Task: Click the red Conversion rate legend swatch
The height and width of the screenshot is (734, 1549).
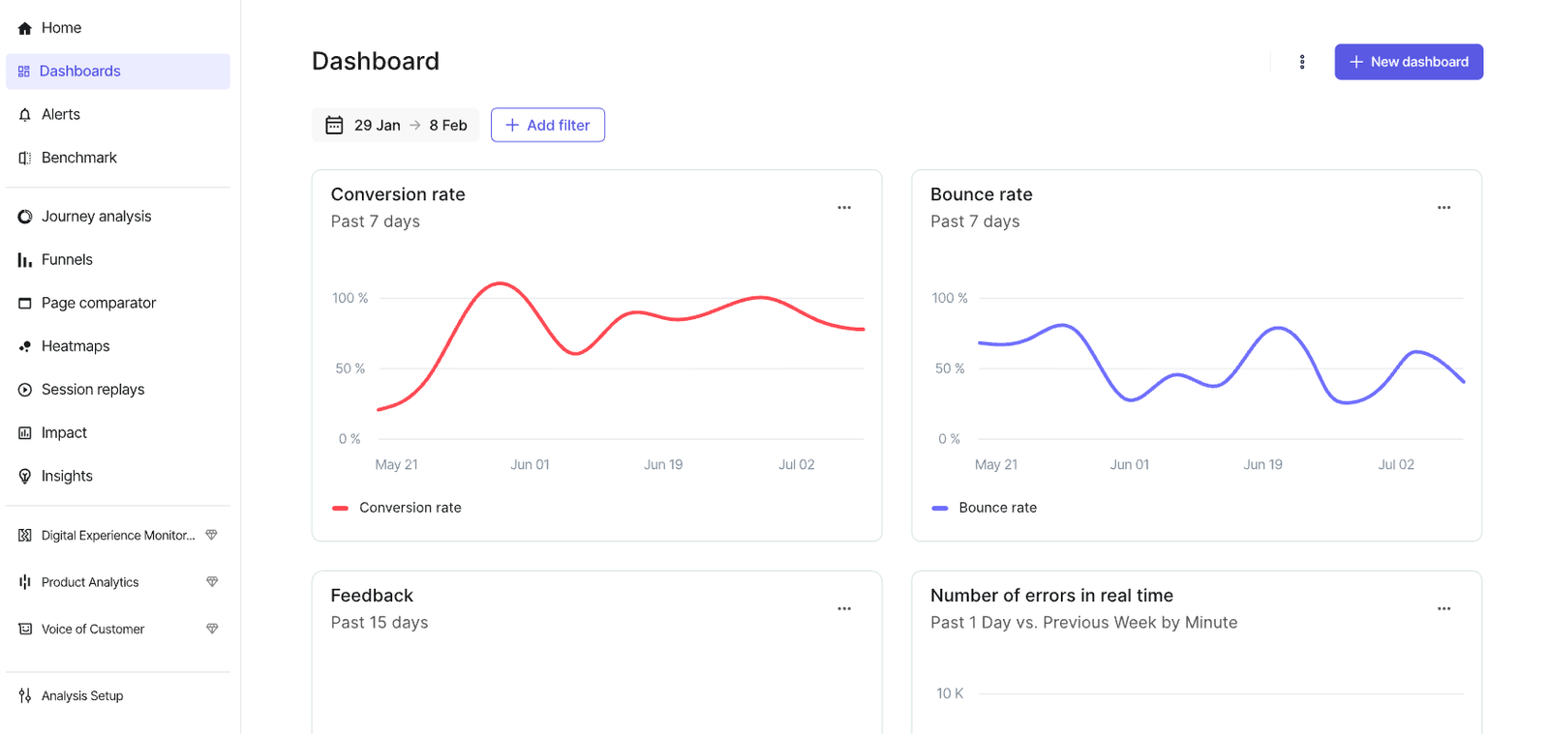Action: [340, 508]
